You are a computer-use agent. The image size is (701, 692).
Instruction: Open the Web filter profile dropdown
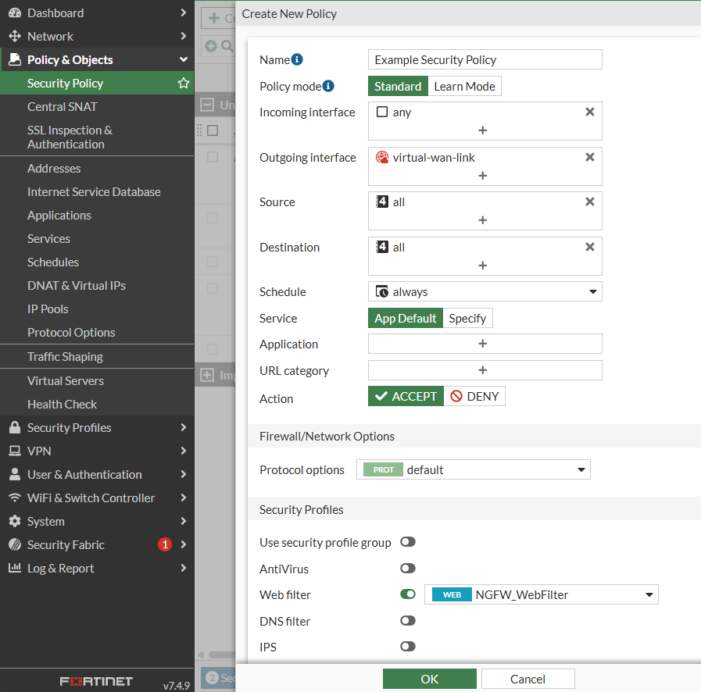(x=542, y=594)
